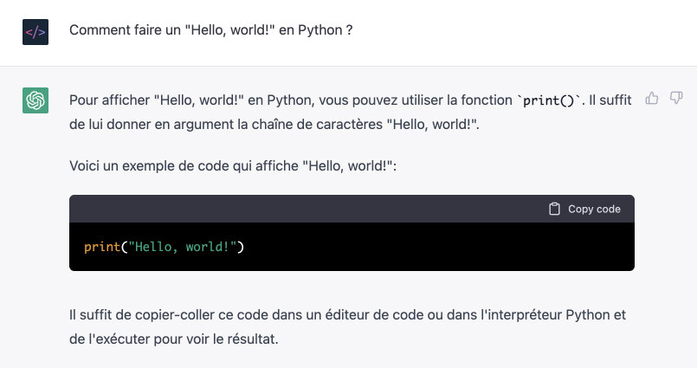The width and height of the screenshot is (697, 368).
Task: Click the user question about Hello world
Action: tap(211, 30)
